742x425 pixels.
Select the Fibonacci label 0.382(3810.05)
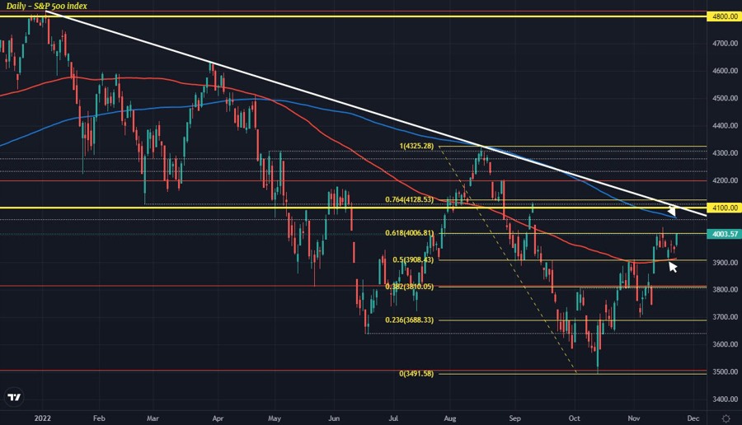(409, 287)
